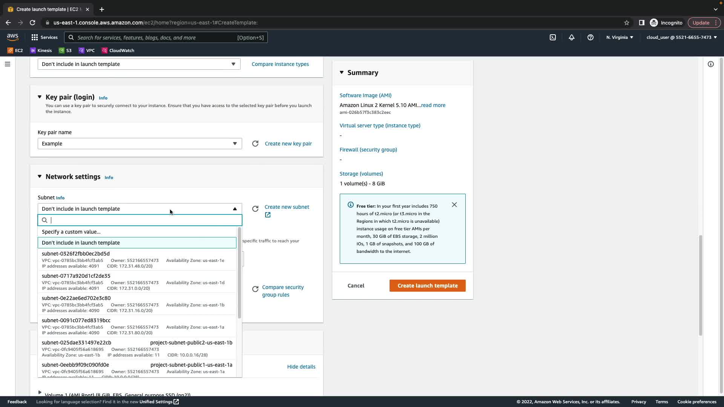The width and height of the screenshot is (724, 407).
Task: Open the S3 bookmark shortcut
Action: tap(65, 50)
